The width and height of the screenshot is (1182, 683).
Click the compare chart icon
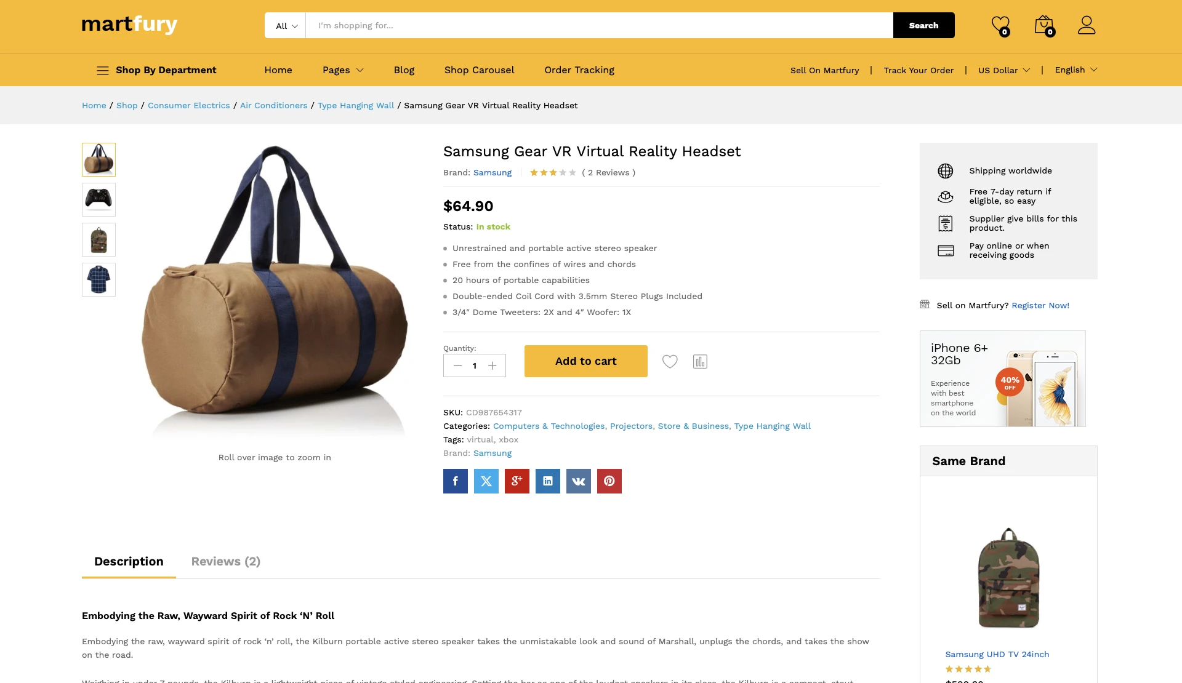click(700, 362)
